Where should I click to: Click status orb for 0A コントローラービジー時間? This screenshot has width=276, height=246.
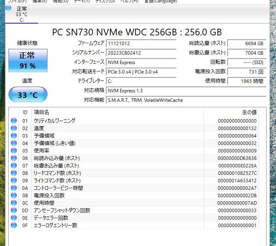(x=14, y=188)
